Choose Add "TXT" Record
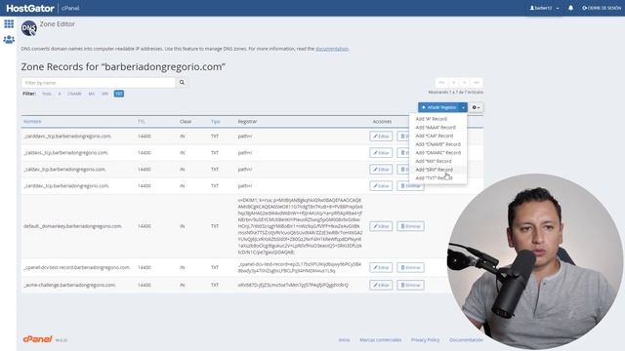The image size is (625, 351). coord(434,177)
